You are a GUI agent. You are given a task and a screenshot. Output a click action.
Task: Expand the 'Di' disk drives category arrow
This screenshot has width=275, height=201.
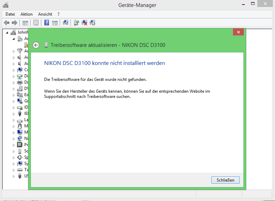(x=14, y=76)
